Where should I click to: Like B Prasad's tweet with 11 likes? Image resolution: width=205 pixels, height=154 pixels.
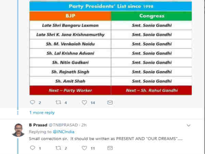(84, 148)
